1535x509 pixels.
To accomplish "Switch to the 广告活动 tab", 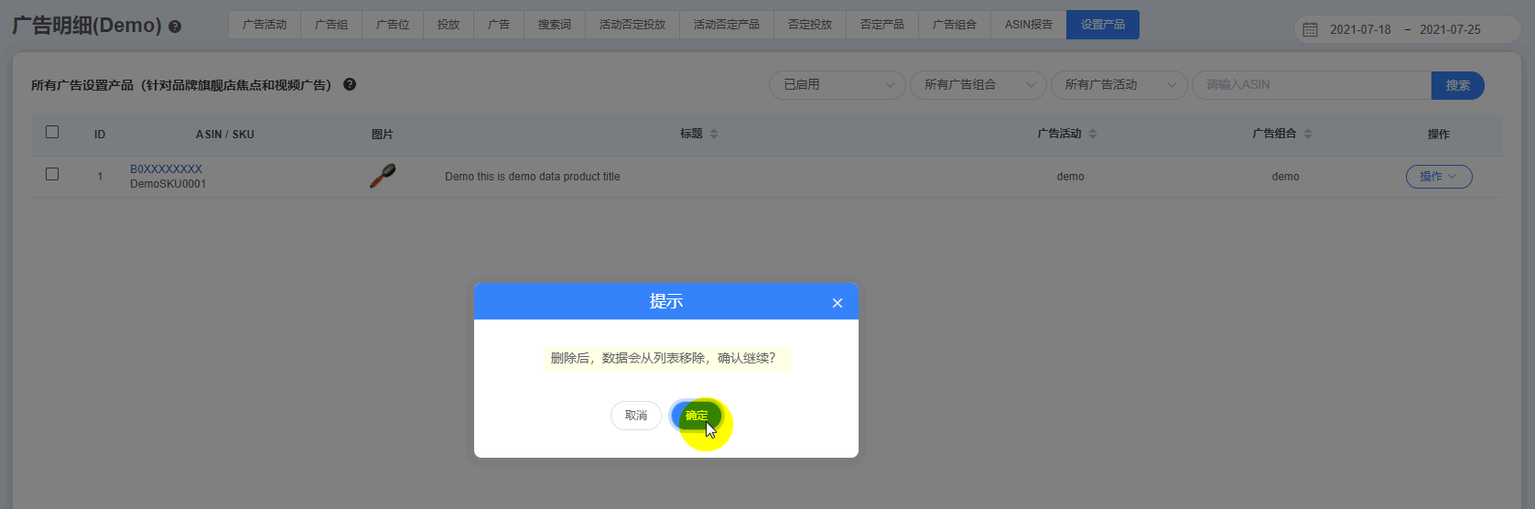I will [x=265, y=25].
